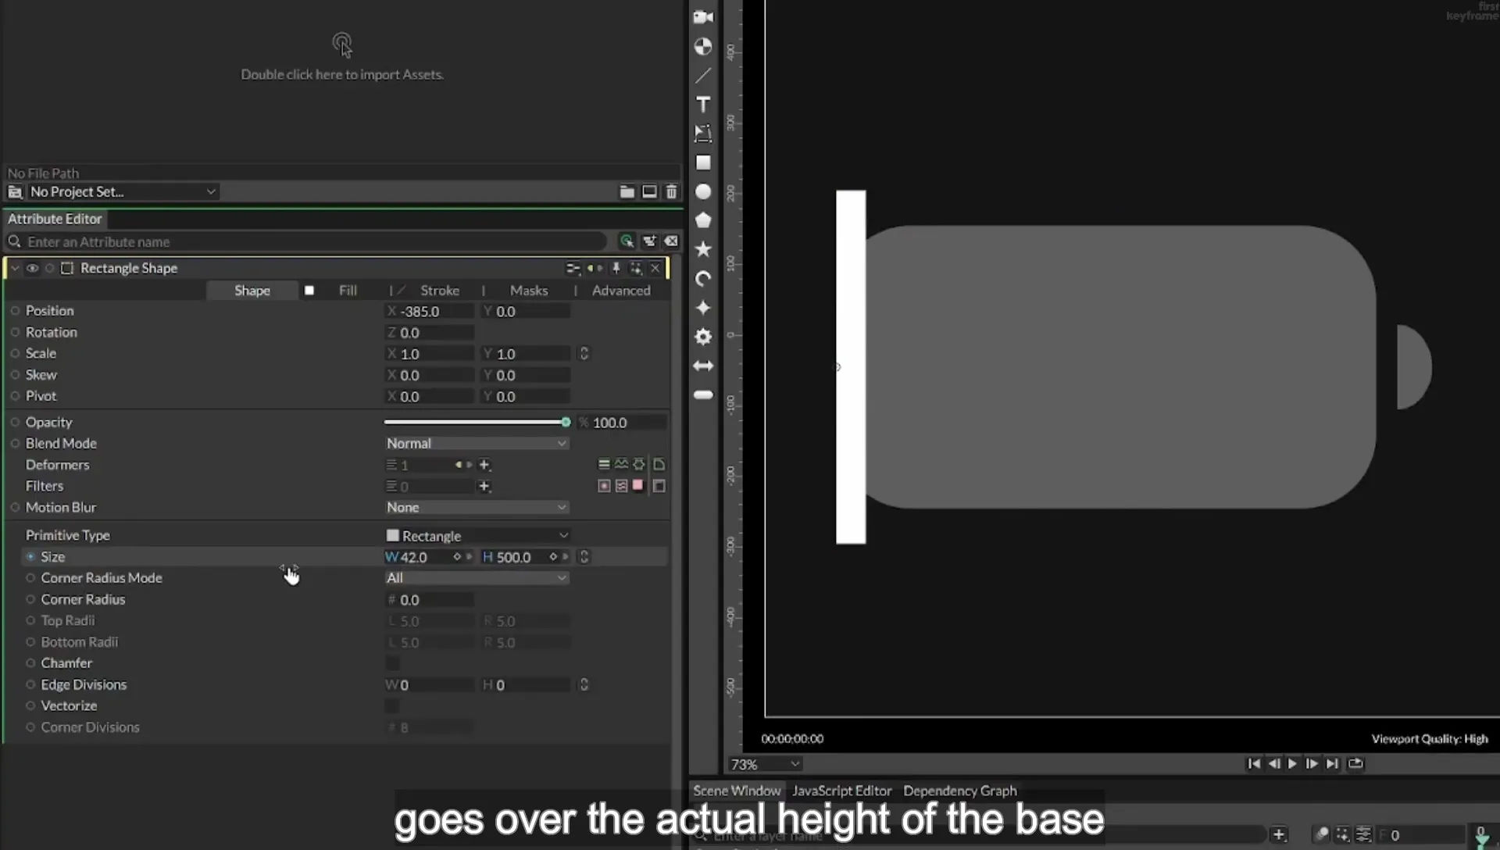1500x850 pixels.
Task: Select the Rectangle shape tool
Action: pos(703,162)
